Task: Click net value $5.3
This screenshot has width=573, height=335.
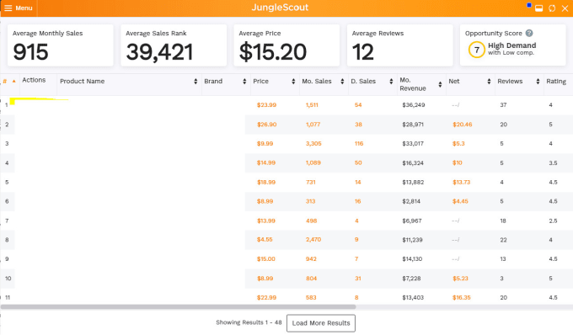Action: [458, 143]
